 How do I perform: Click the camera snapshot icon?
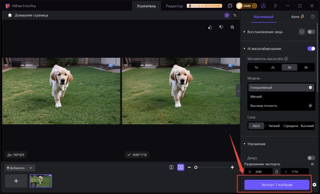227,16
